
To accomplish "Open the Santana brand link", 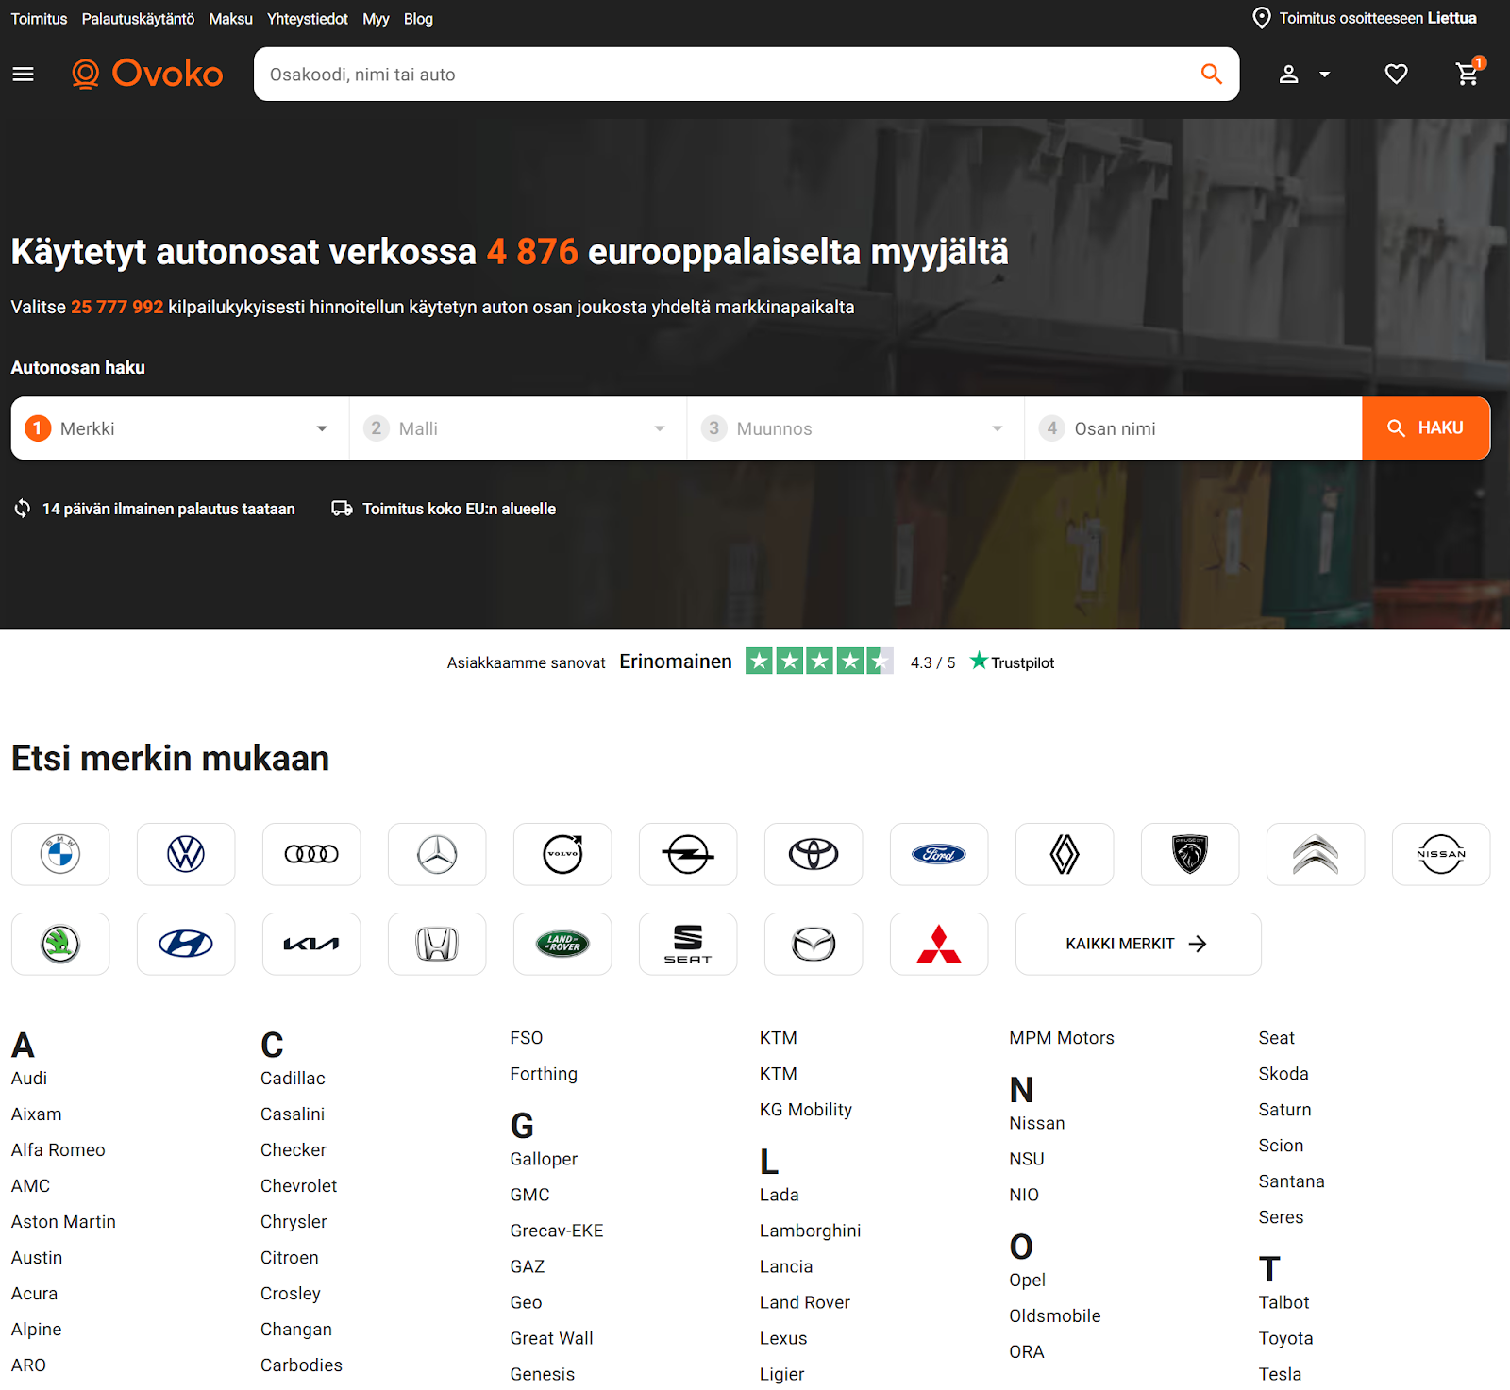I will pos(1291,1182).
